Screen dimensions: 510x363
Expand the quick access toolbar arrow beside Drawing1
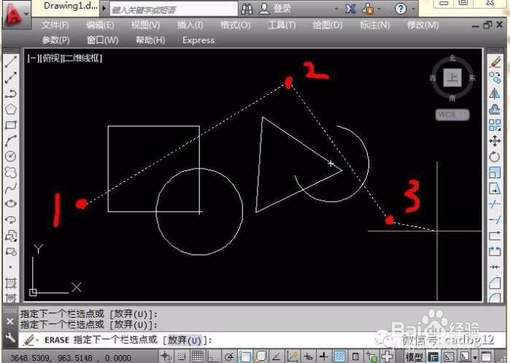[104, 8]
